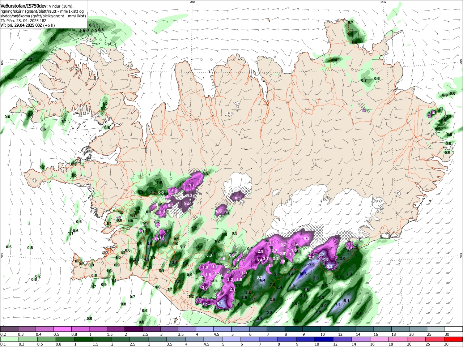This screenshot has height=347, width=463.
Task: Select the rain legend swatch labeled 0.5
Action: (x=46, y=339)
